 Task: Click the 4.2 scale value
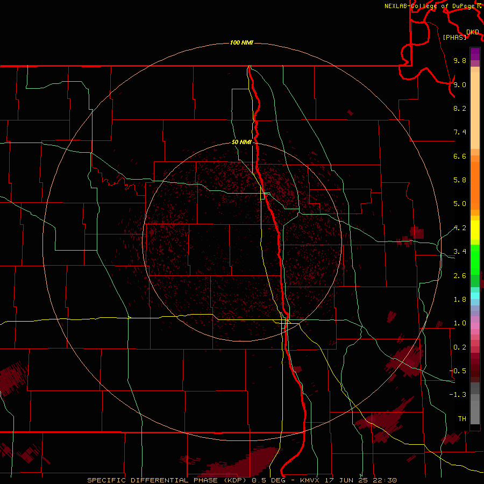coord(460,228)
